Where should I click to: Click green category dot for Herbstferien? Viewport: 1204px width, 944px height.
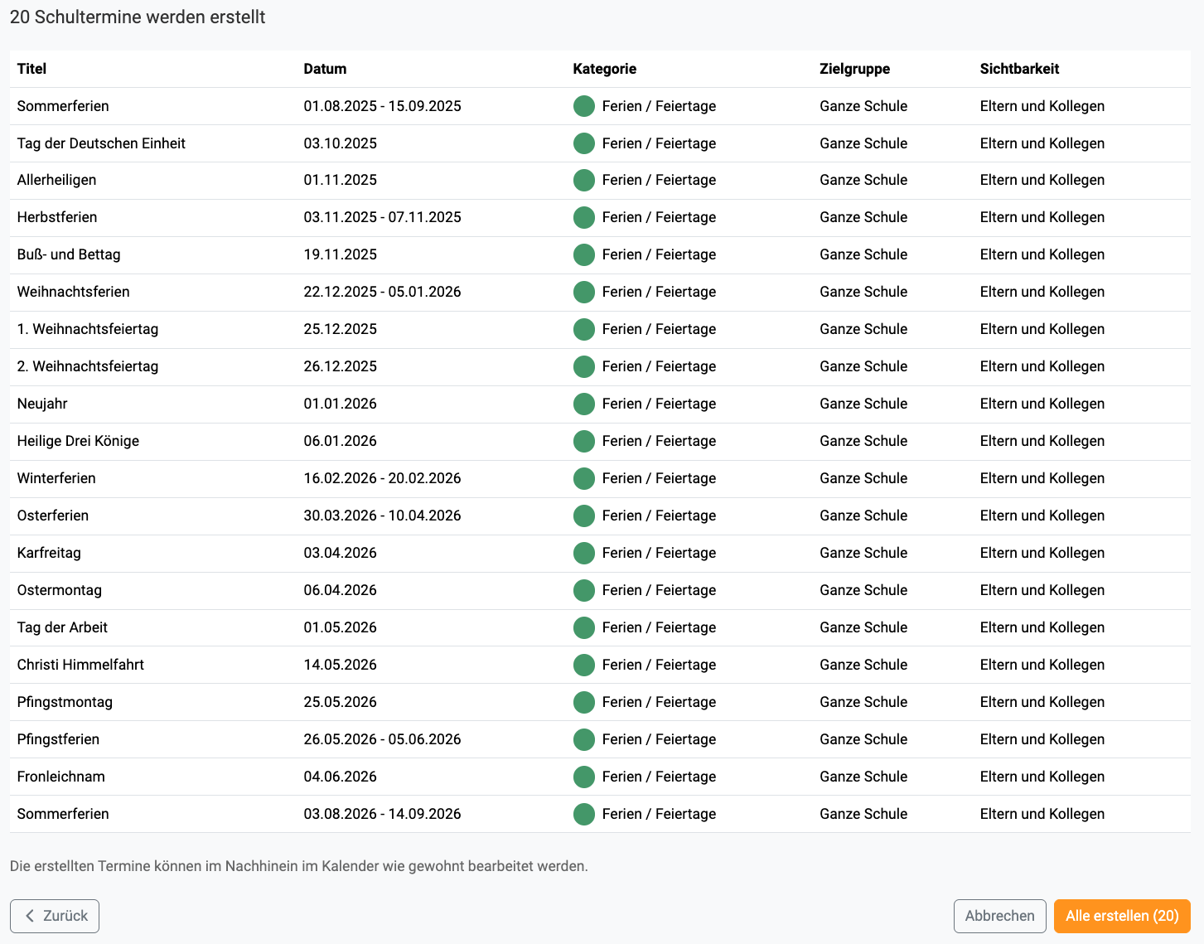tap(583, 218)
